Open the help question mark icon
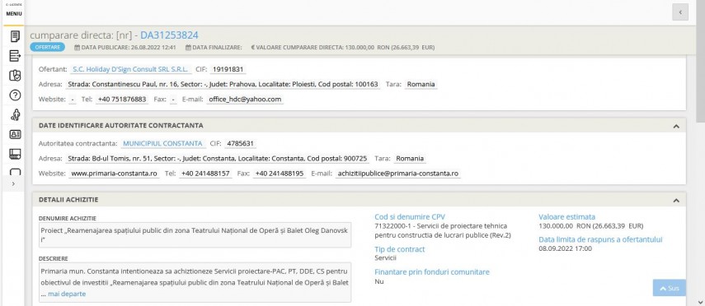705x306 pixels. 15,95
